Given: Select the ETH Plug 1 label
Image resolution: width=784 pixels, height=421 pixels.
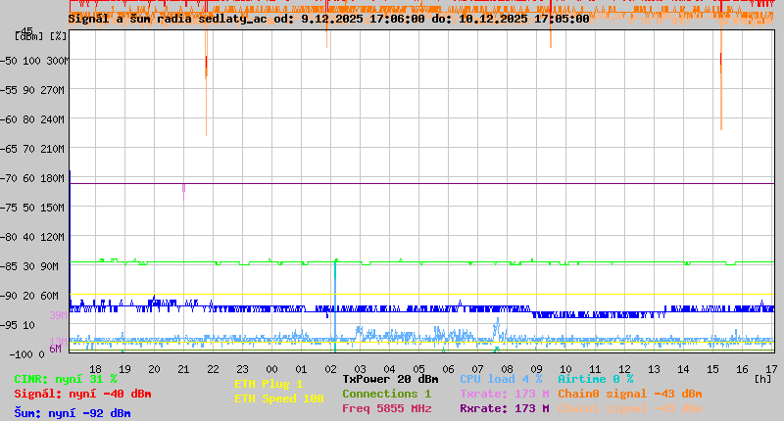Looking at the screenshot, I should tap(269, 384).
